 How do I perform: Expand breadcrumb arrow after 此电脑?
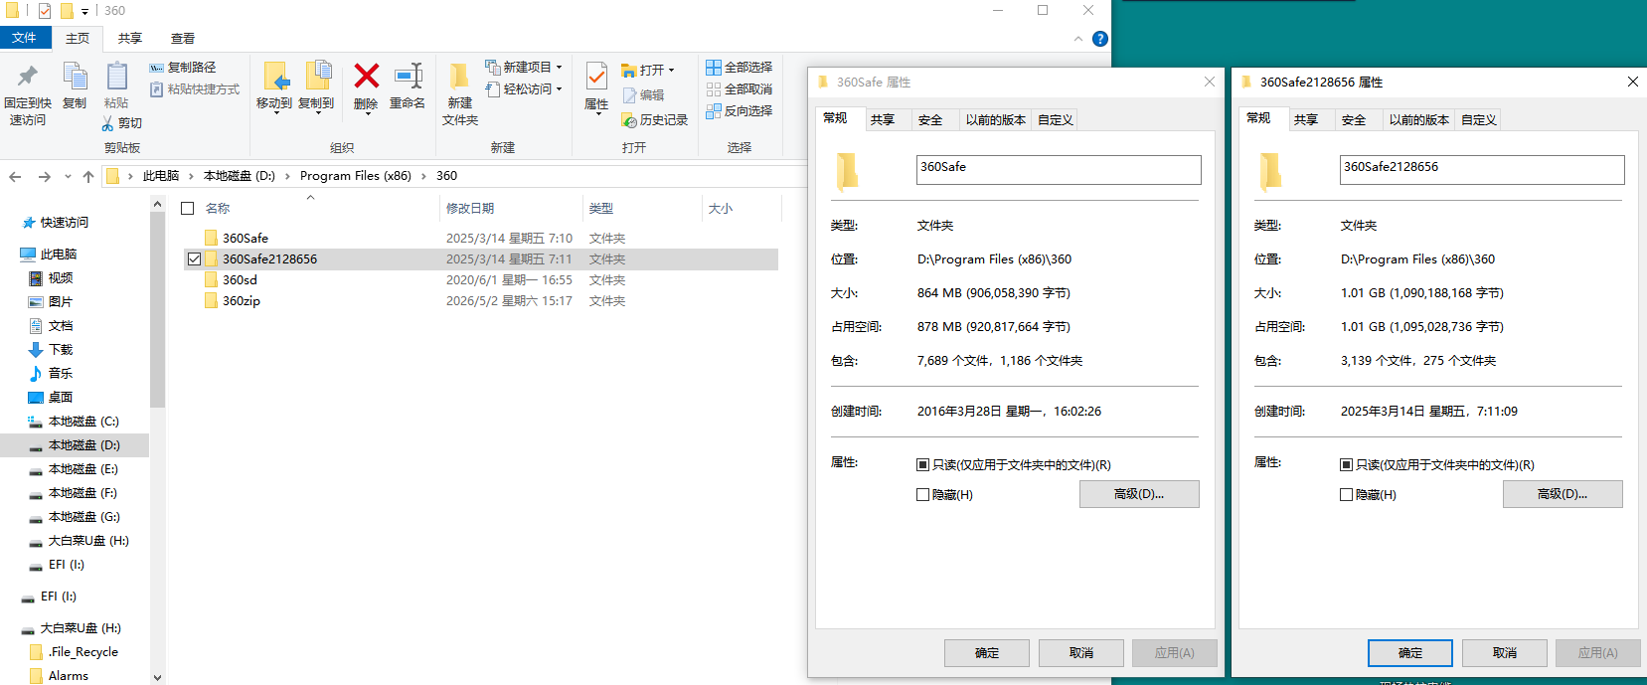(x=191, y=176)
